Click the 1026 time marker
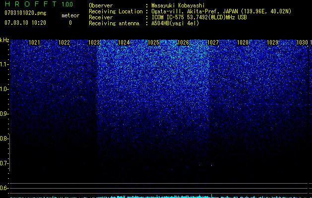The width and height of the screenshot is (312, 198). coord(183,43)
